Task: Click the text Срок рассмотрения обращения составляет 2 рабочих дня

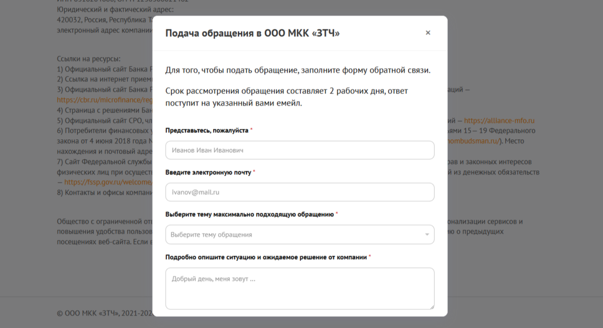Action: tap(274, 91)
